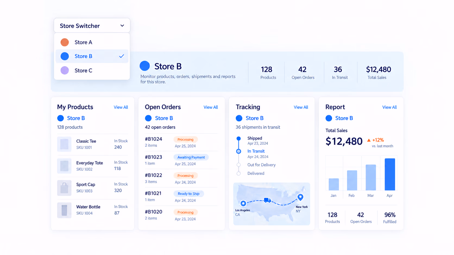Screen dimensions: 454x255
Task: Click the Store B label in Open Orders
Action: [x=164, y=118]
